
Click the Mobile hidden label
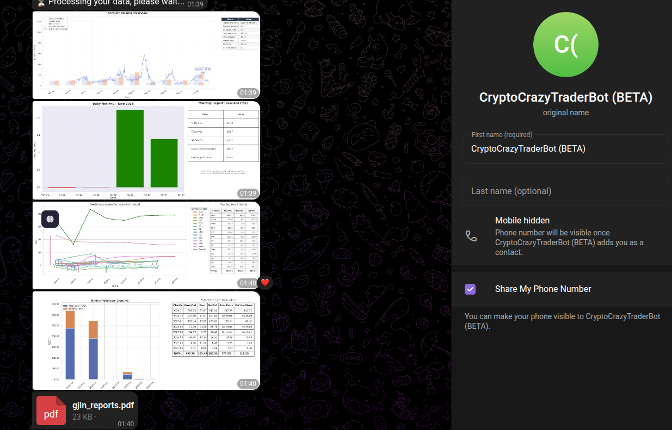click(522, 220)
